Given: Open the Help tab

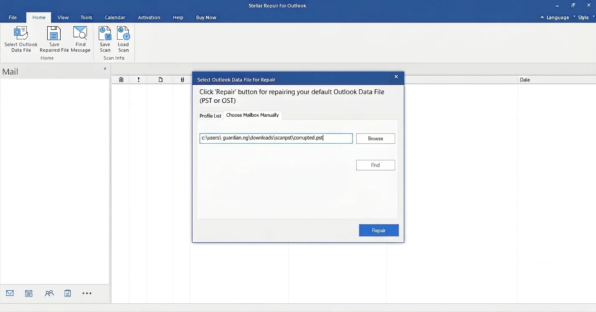Looking at the screenshot, I should (178, 18).
